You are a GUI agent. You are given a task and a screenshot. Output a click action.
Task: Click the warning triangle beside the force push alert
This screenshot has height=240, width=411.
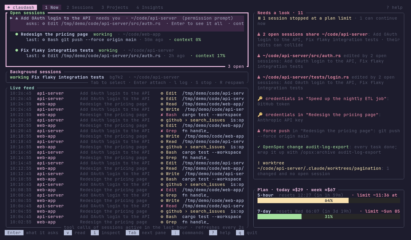(259, 131)
